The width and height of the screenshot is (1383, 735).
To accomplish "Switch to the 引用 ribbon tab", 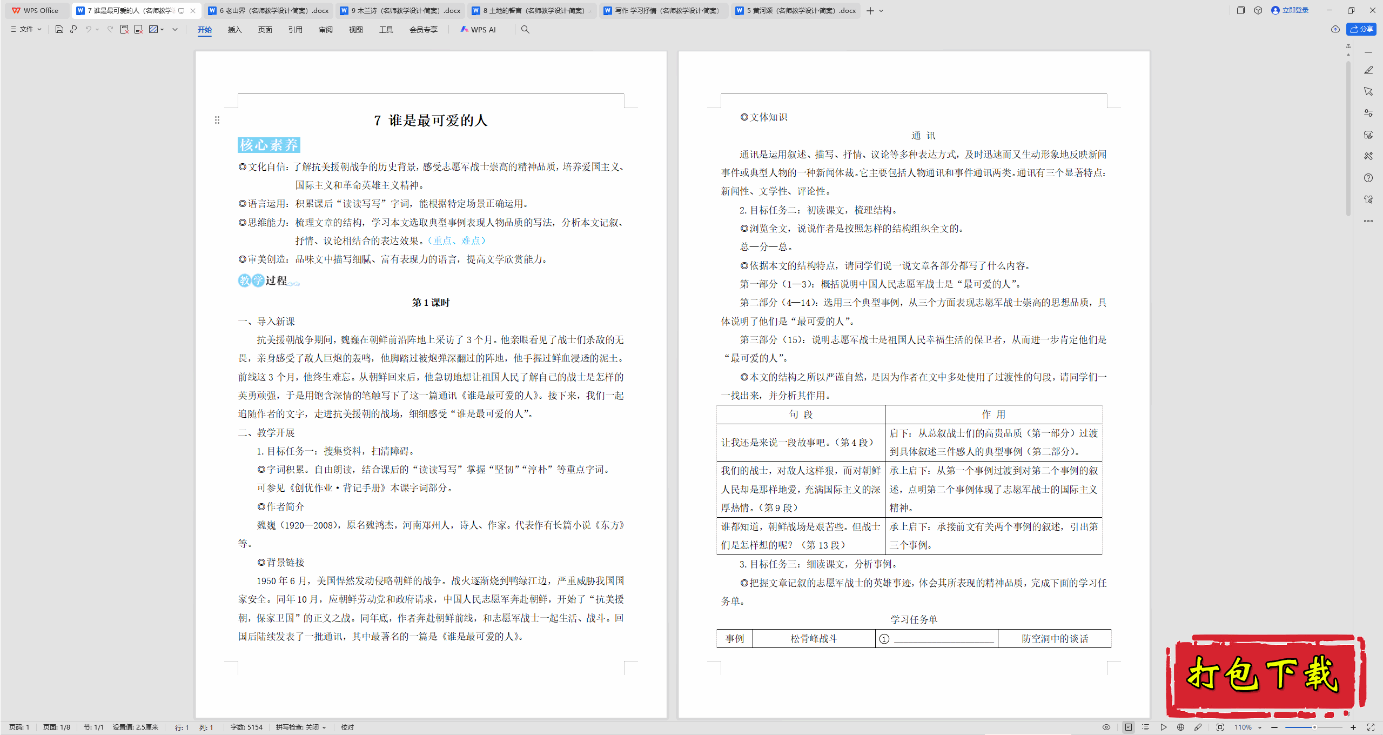I will pyautogui.click(x=296, y=30).
